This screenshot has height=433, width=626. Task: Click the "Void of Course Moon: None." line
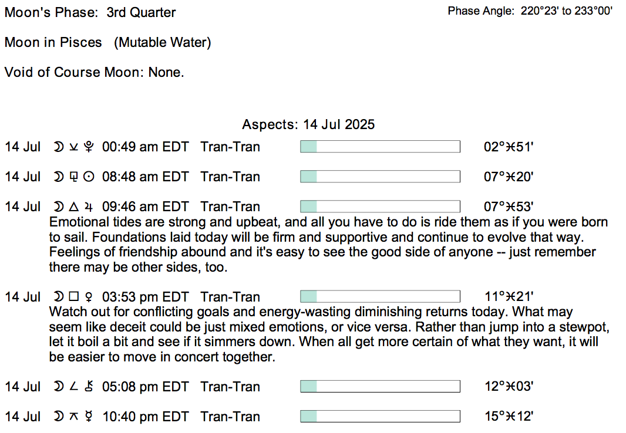95,72
